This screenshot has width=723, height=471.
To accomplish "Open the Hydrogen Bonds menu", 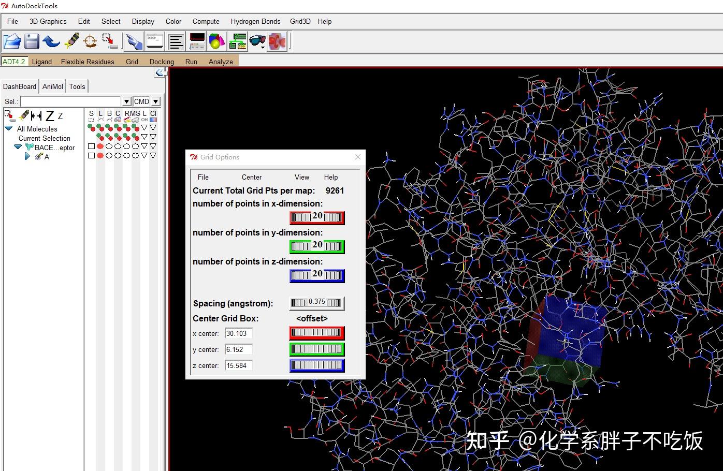I will coord(255,21).
